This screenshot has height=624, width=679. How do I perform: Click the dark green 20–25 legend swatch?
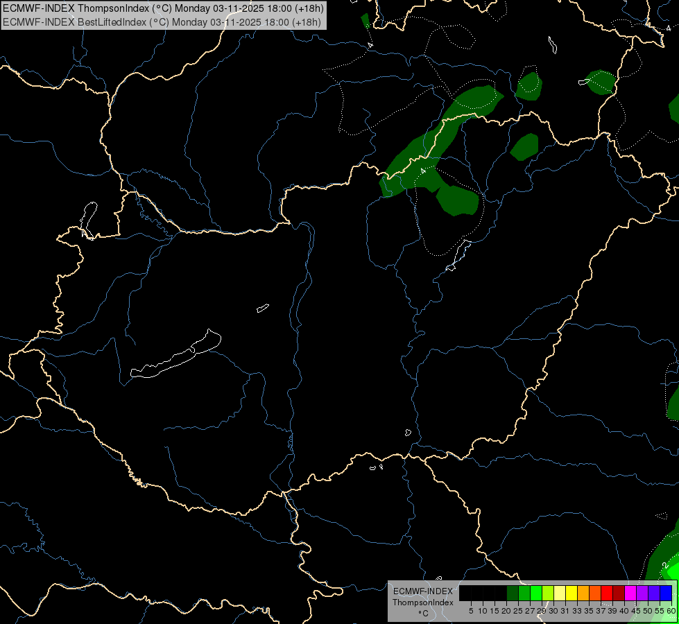click(x=513, y=593)
